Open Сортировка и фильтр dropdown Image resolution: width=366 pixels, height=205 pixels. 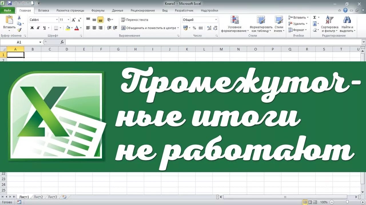[329, 24]
